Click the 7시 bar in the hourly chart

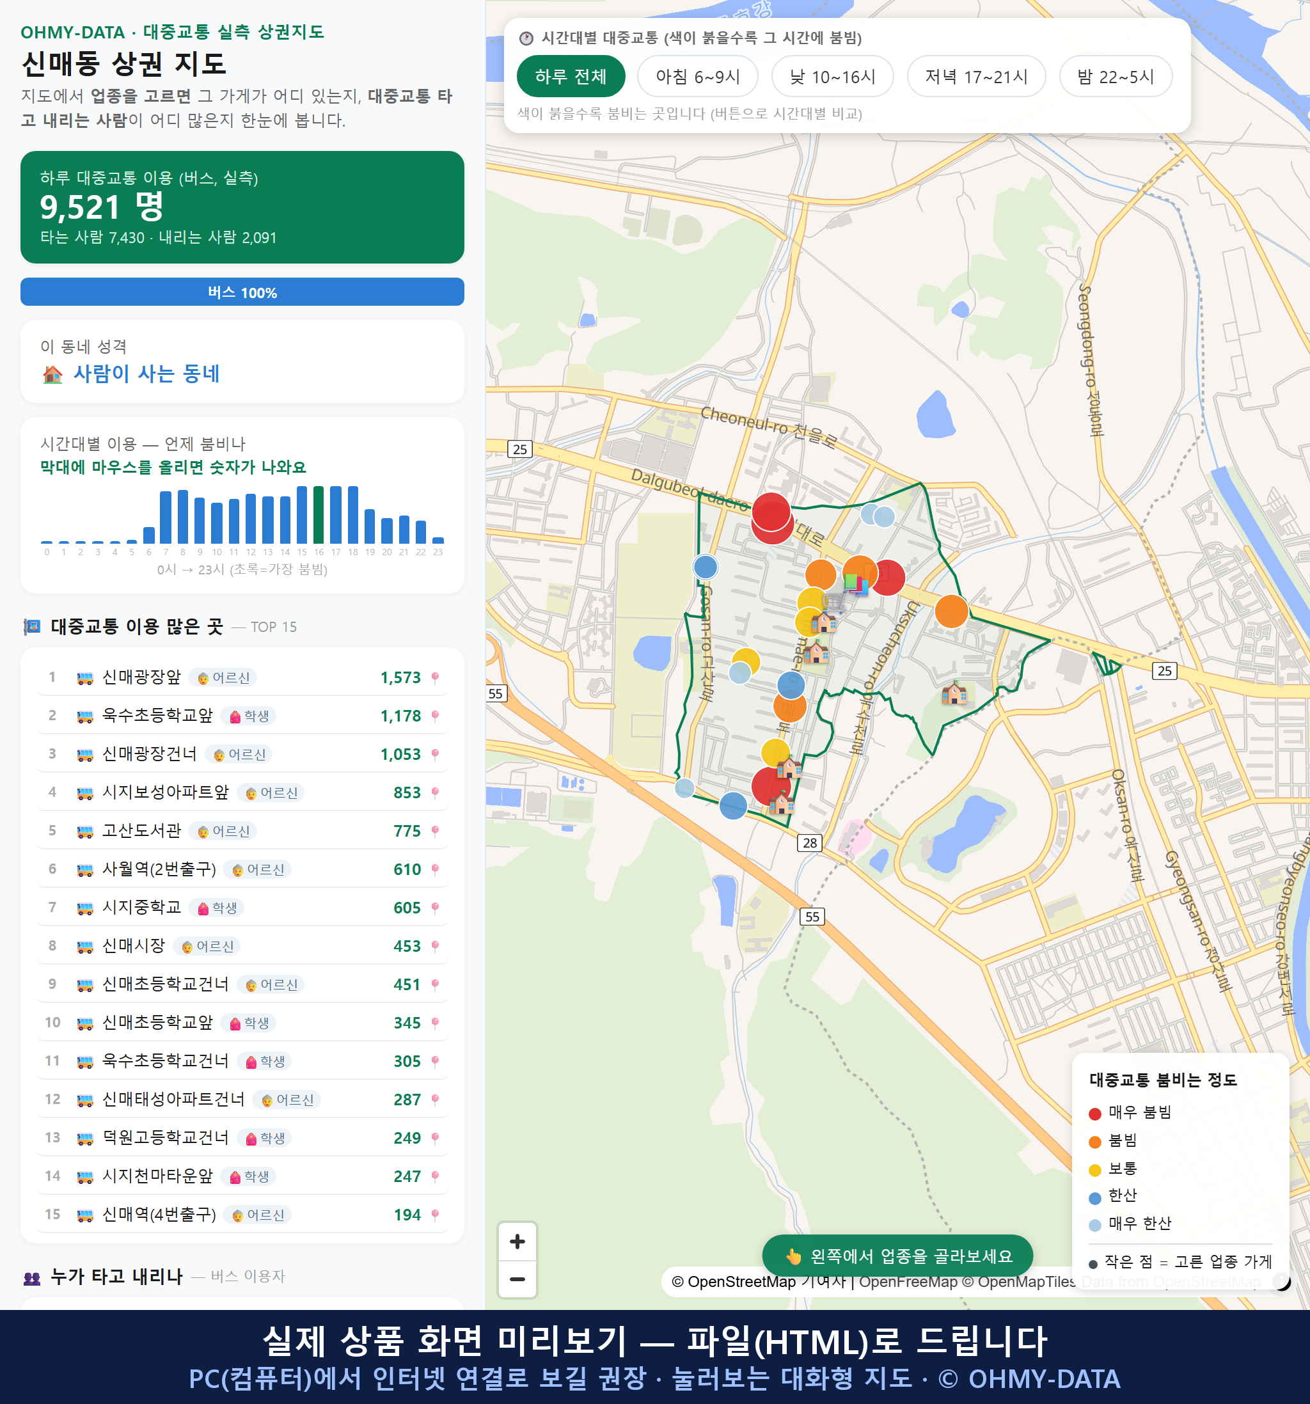[165, 517]
